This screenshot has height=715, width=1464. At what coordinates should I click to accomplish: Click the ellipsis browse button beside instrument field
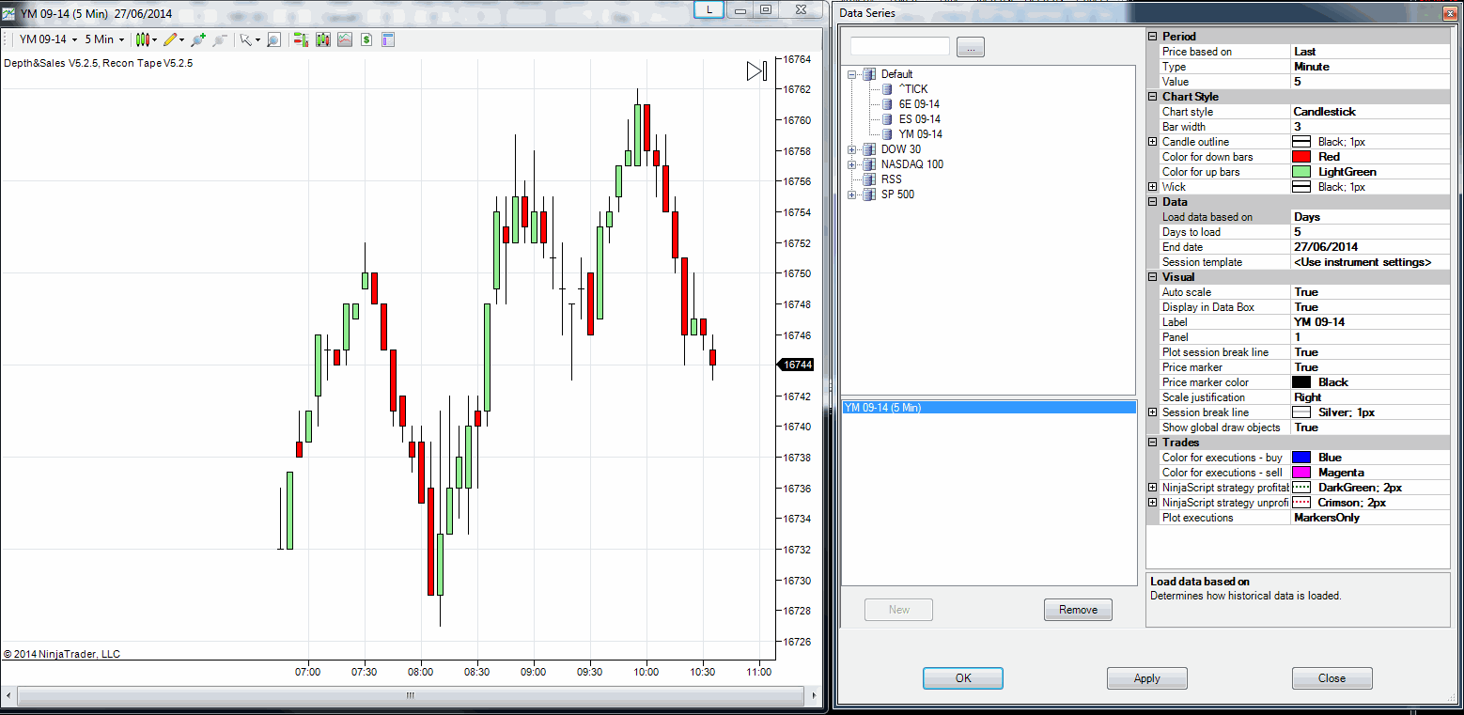[971, 47]
